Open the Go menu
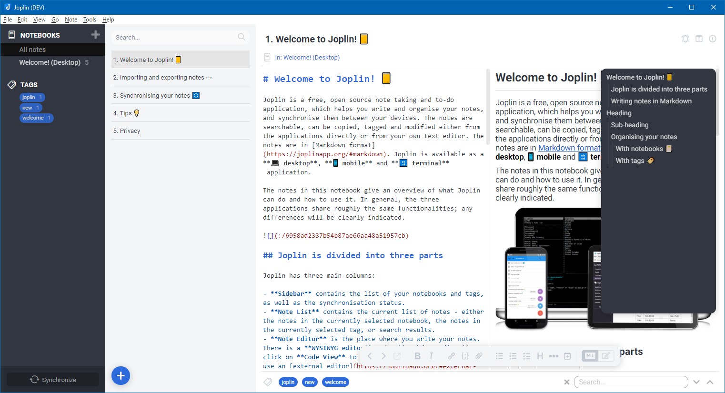The height and width of the screenshot is (393, 725). pos(55,20)
